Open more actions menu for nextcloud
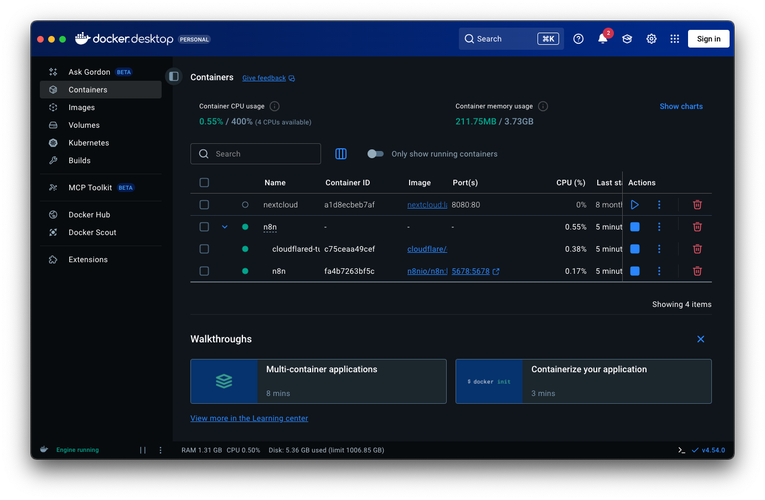765x500 pixels. [659, 205]
